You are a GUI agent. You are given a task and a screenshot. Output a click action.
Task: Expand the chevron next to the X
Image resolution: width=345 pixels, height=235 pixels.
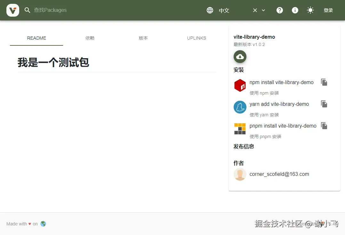coord(263,10)
